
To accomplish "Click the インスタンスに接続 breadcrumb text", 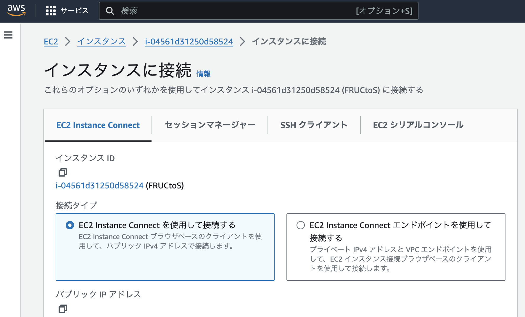I will 289,41.
